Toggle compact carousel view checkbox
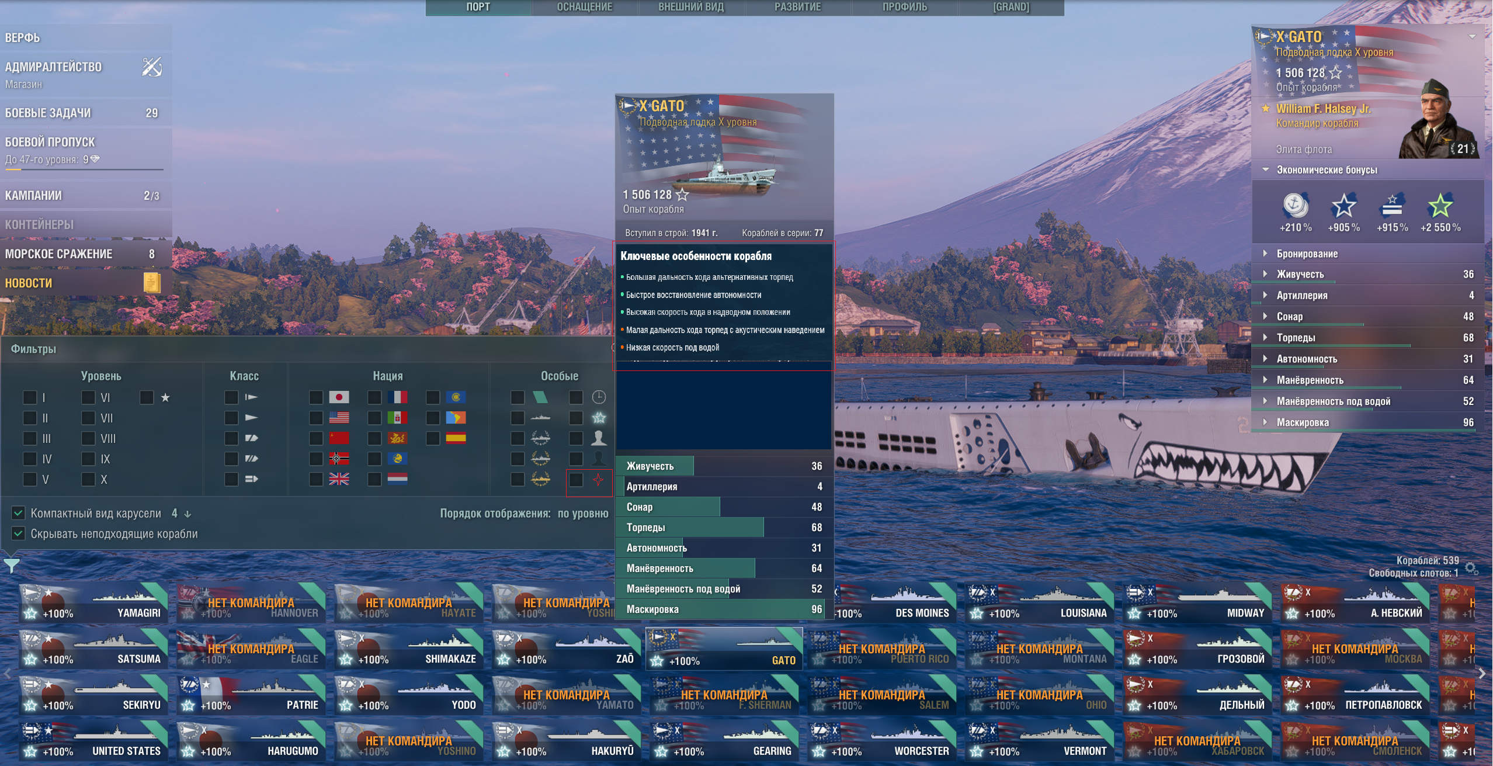 18,513
